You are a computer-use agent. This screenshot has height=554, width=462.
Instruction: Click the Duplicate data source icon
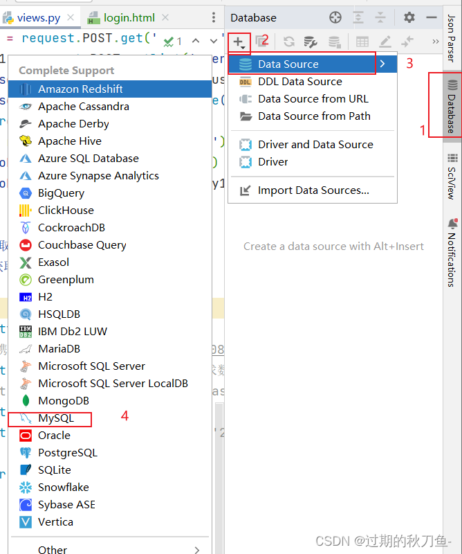pos(261,42)
